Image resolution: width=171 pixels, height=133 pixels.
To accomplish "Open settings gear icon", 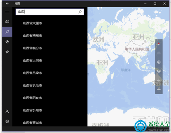I will coord(7,121).
